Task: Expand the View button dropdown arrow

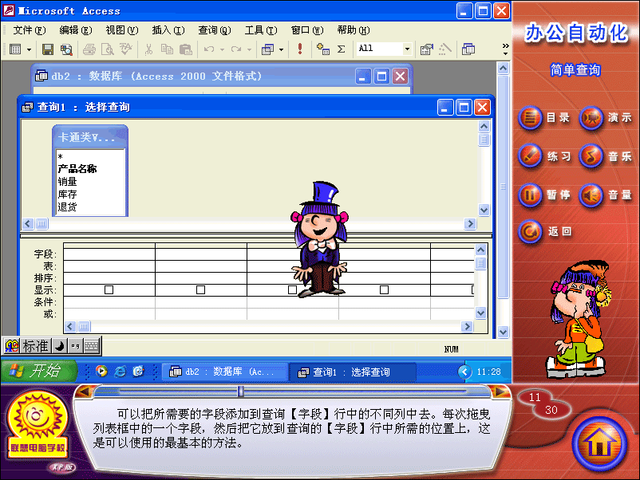Action: (x=30, y=49)
